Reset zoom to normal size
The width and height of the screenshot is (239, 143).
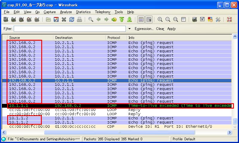tap(176, 19)
